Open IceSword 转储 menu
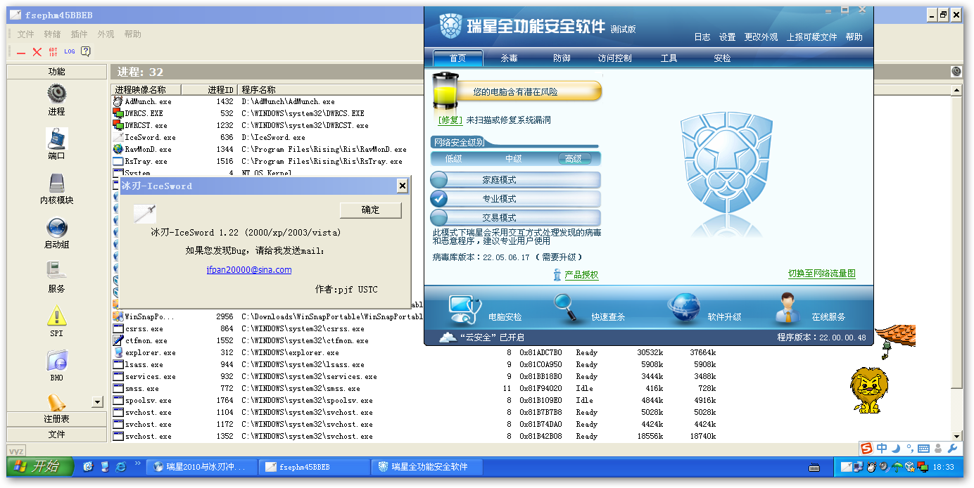This screenshot has width=974, height=488. [x=53, y=34]
